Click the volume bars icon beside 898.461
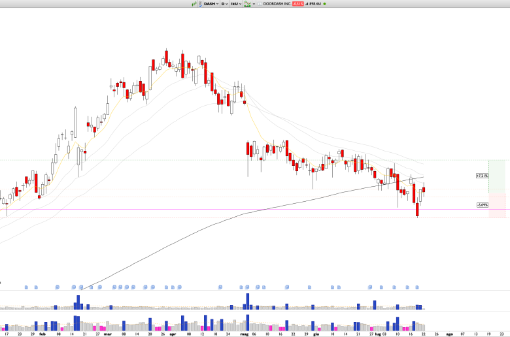This screenshot has width=510, height=337. pos(308,3)
